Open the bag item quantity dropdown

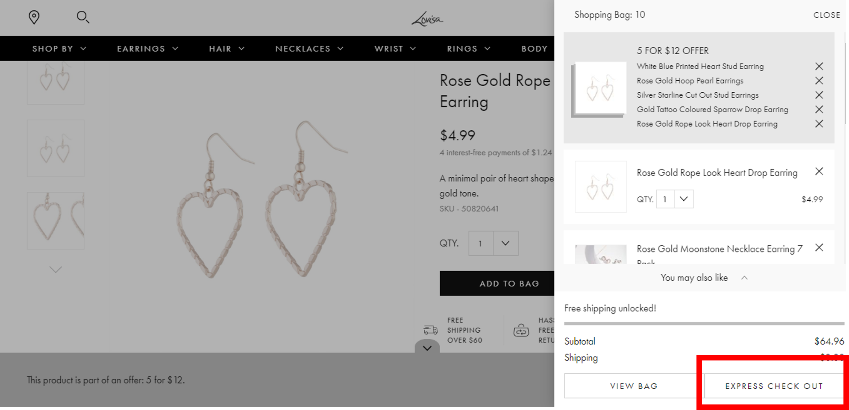pos(683,199)
